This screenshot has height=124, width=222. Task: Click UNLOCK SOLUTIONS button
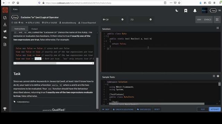(123, 110)
